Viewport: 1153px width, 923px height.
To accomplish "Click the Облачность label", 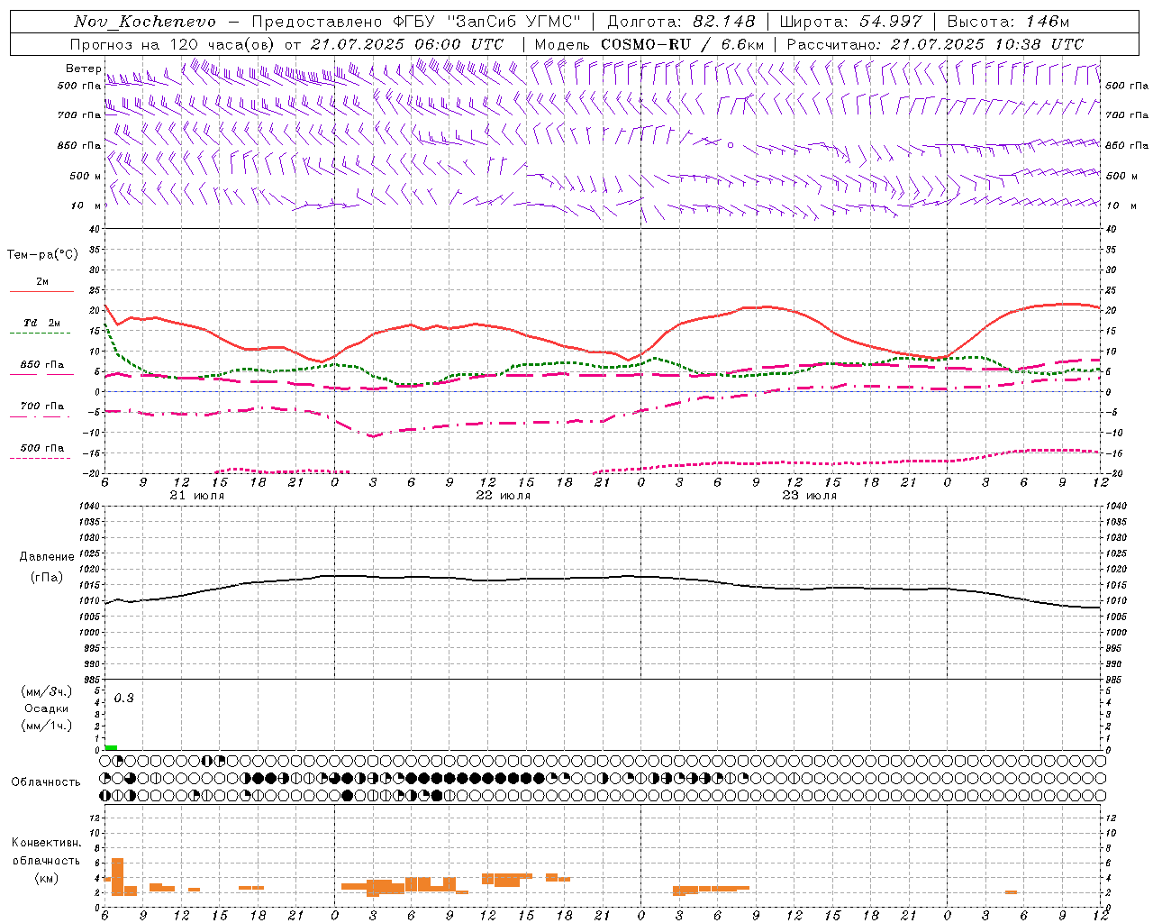I will click(x=46, y=782).
